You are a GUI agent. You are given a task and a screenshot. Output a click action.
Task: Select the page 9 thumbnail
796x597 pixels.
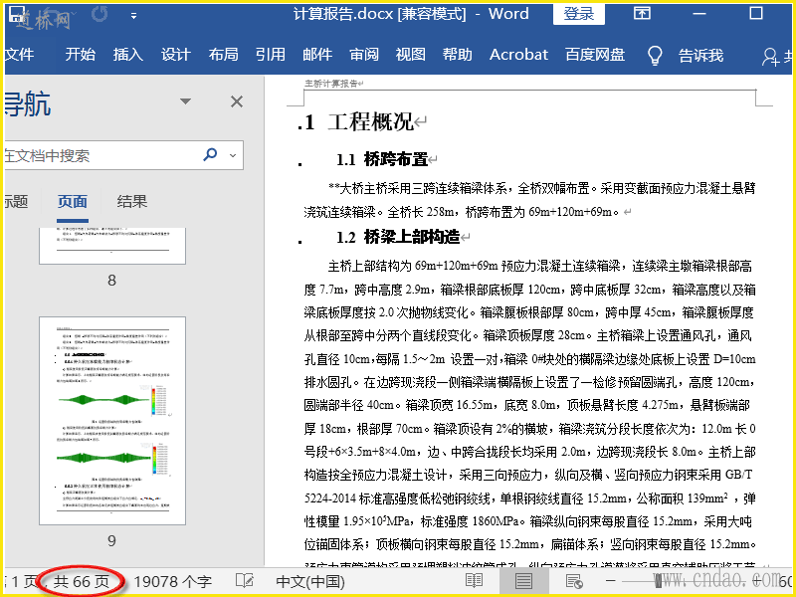111,420
